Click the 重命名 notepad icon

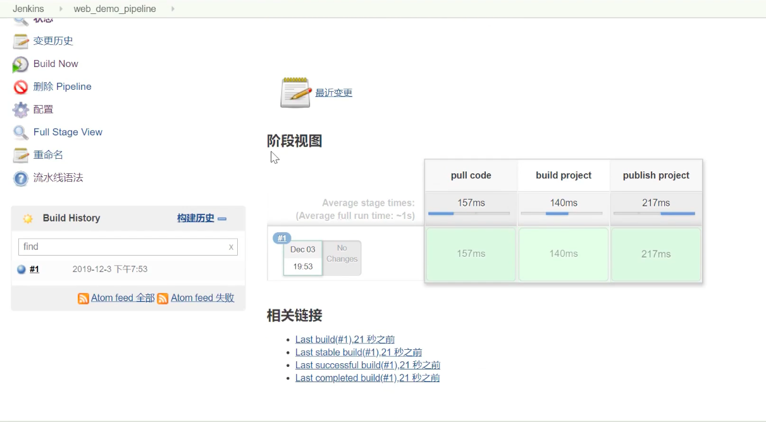click(21, 156)
